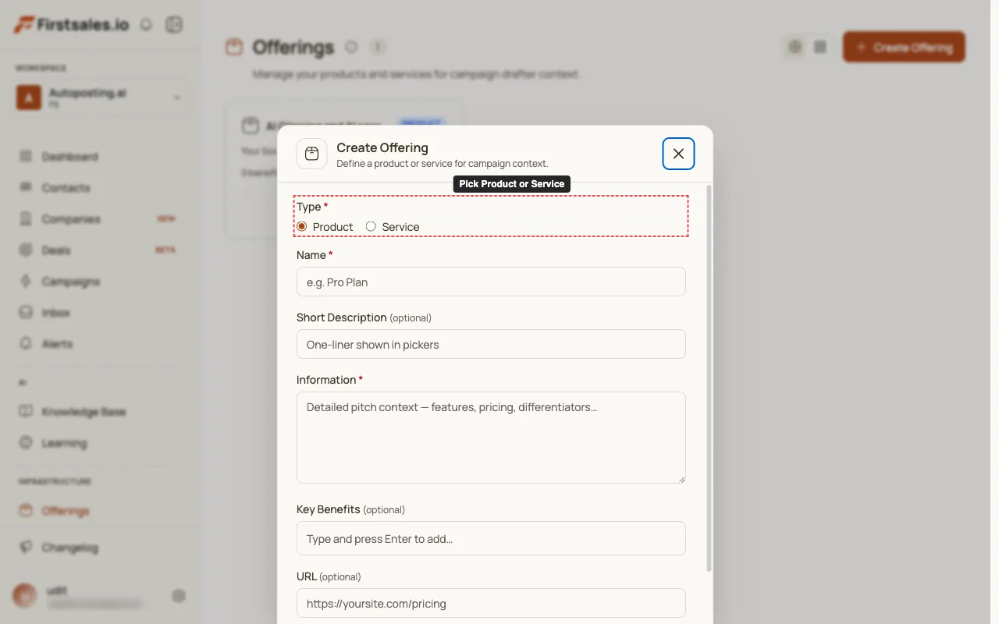Switch to grid view in Offerings page
This screenshot has width=999, height=624.
pyautogui.click(x=795, y=47)
